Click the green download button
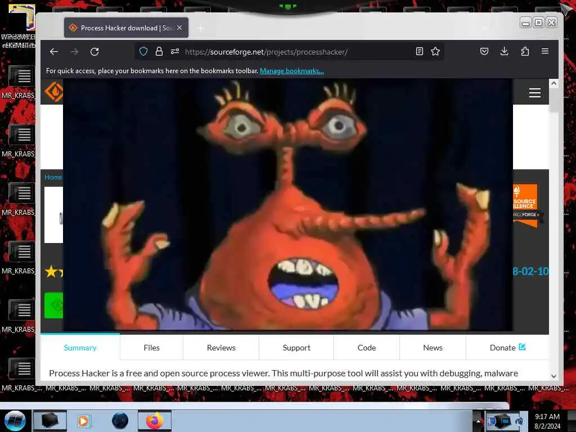 [53, 305]
